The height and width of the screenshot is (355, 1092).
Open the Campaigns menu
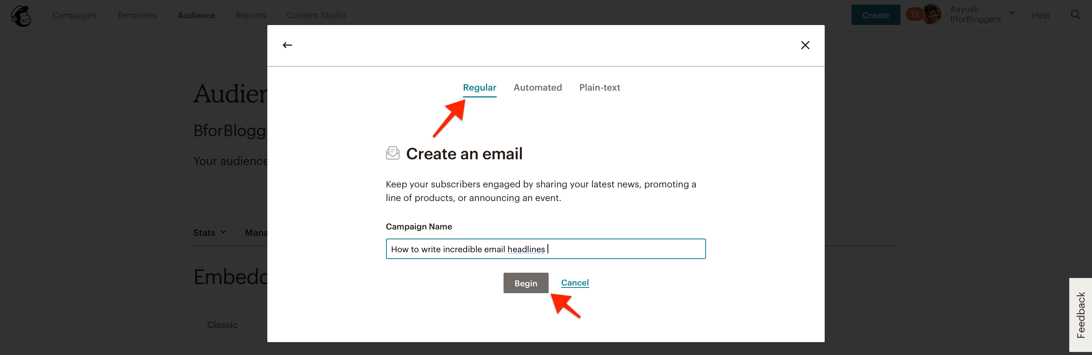click(74, 15)
